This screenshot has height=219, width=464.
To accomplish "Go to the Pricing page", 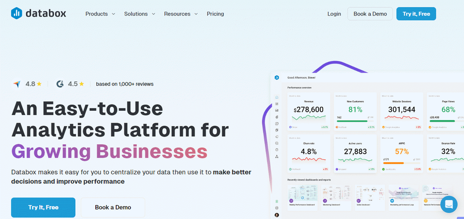I will tap(216, 14).
